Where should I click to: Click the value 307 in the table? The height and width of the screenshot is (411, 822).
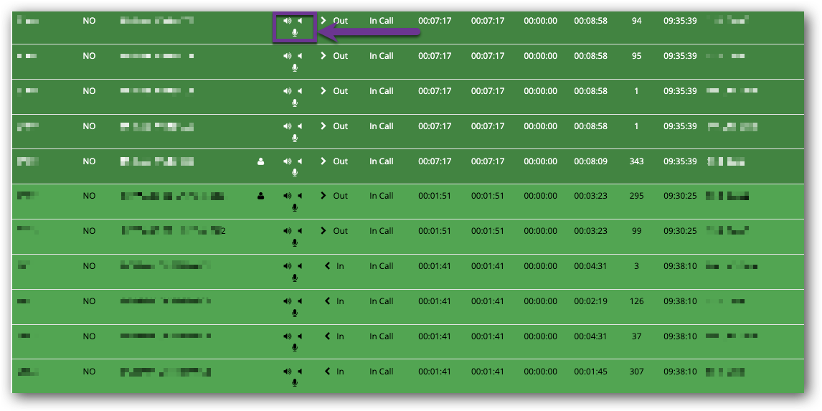[636, 371]
